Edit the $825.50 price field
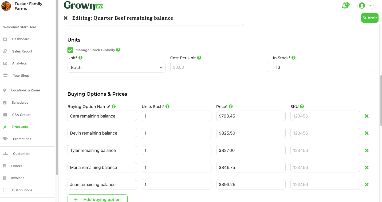This screenshot has width=382, height=202. click(x=251, y=133)
